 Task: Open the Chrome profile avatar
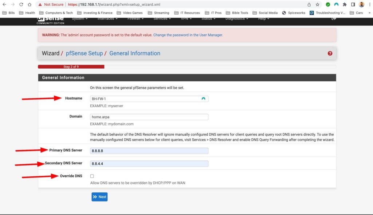pos(361,4)
